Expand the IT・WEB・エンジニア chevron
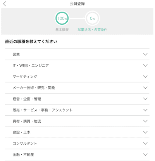Image resolution: width=155 pixels, height=161 pixels. (x=145, y=65)
